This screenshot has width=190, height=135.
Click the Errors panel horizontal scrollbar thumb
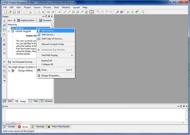13,123
